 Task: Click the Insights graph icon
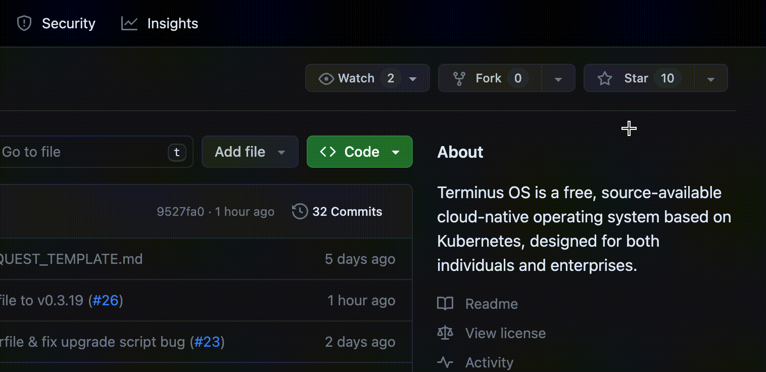click(x=129, y=23)
